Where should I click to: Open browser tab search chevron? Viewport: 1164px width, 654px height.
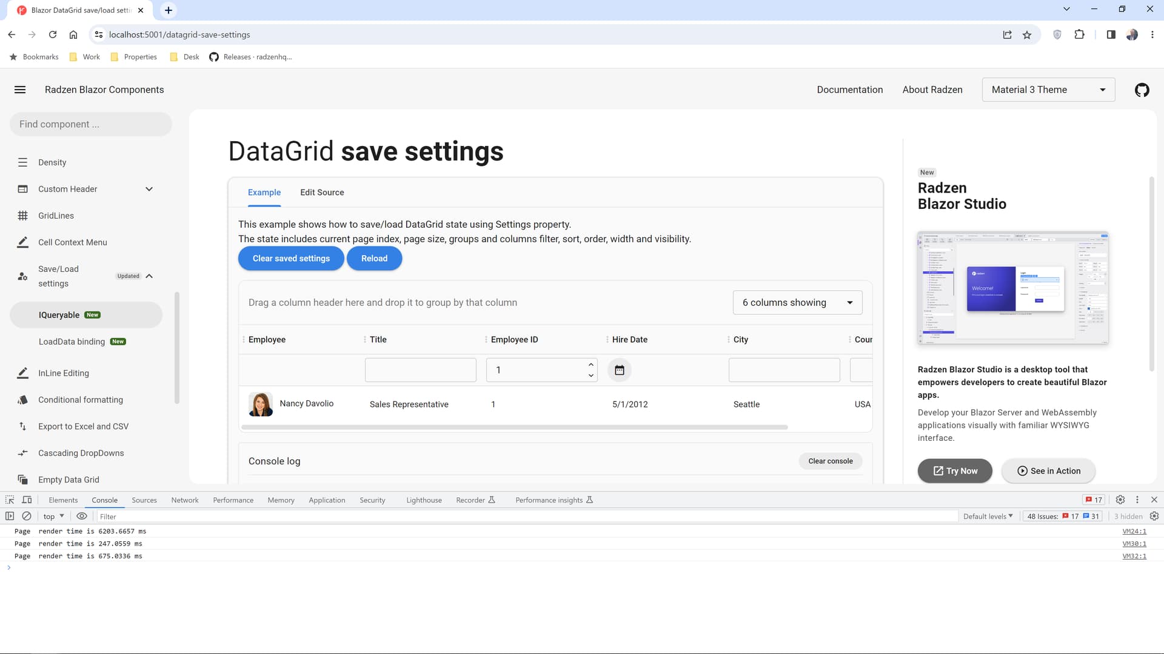pos(1066,9)
